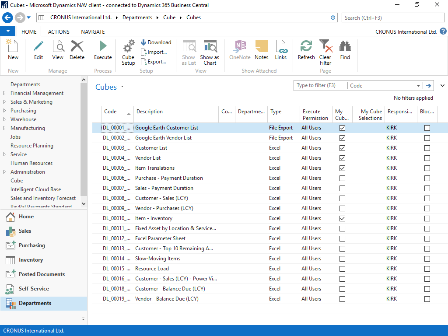Image resolution: width=448 pixels, height=336 pixels.
Task: Open Posted Documents in navigation pane
Action: click(x=43, y=274)
